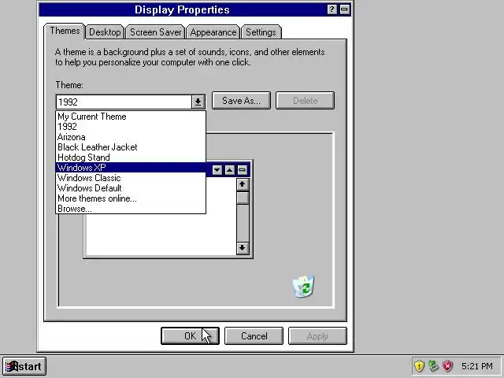Collapse the Theme dropdown arrow
The width and height of the screenshot is (504, 378).
198,102
